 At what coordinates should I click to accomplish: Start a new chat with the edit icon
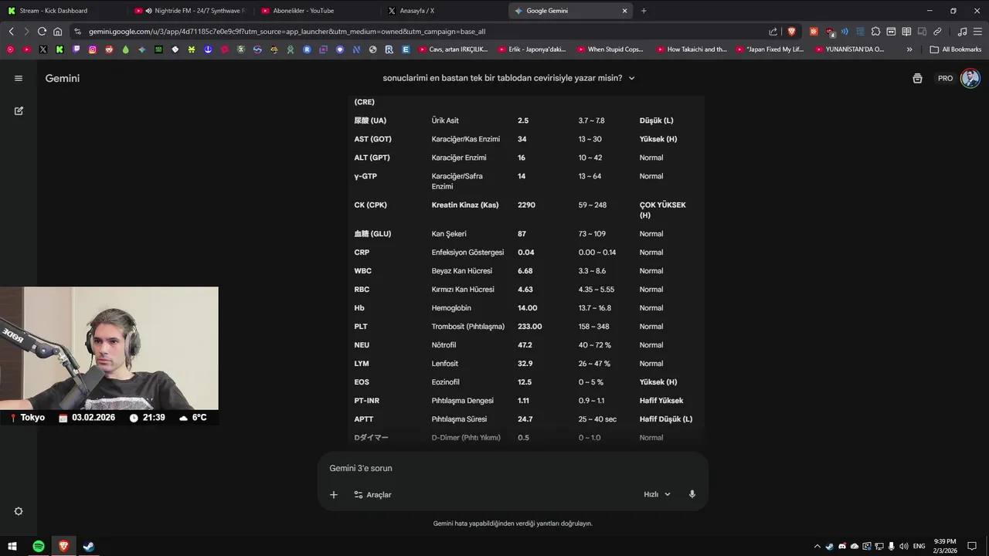(x=19, y=110)
